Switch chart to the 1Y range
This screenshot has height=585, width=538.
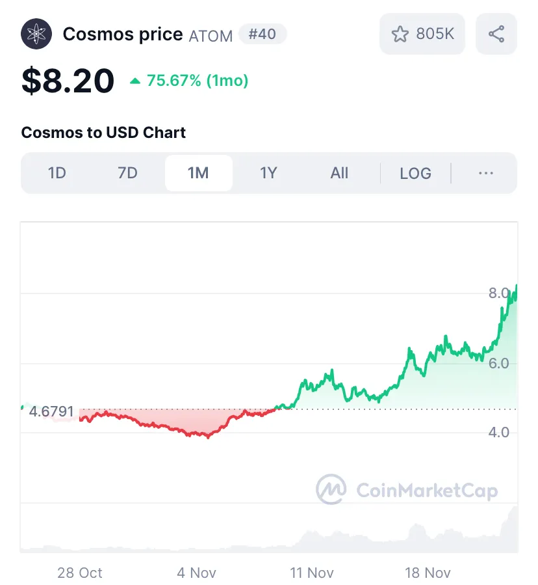[x=268, y=173]
